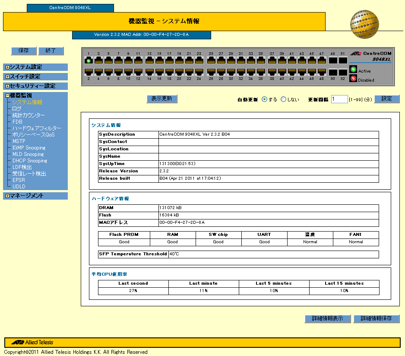
Task: Go to 受信レート検出 page
Action: click(x=29, y=174)
